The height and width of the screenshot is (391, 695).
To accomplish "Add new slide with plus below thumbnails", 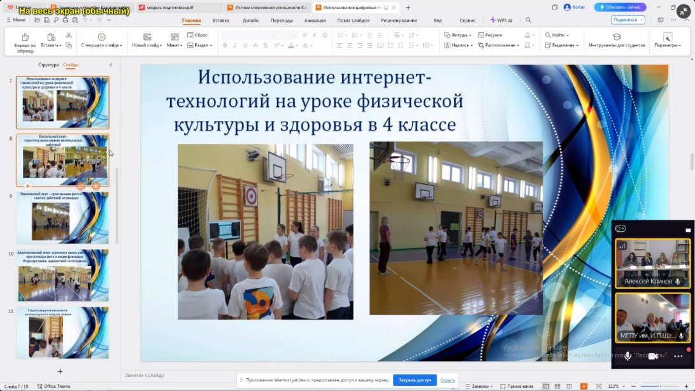I will (x=60, y=371).
